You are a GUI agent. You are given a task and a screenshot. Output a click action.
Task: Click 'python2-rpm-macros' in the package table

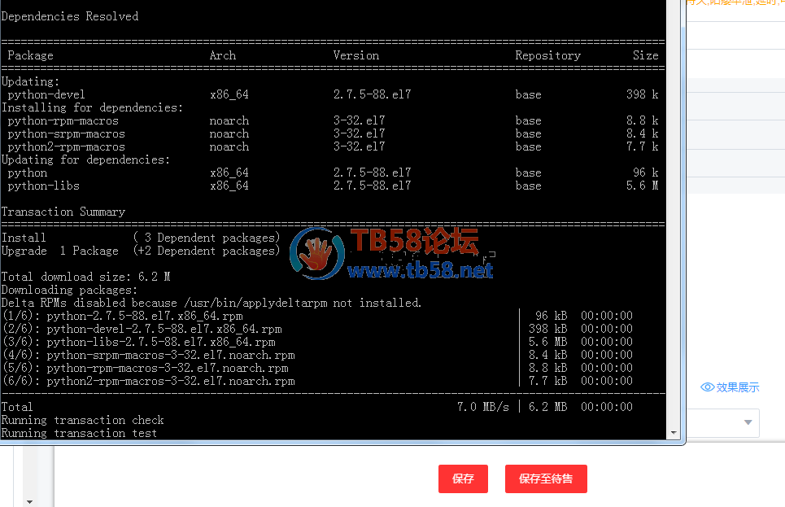66,146
